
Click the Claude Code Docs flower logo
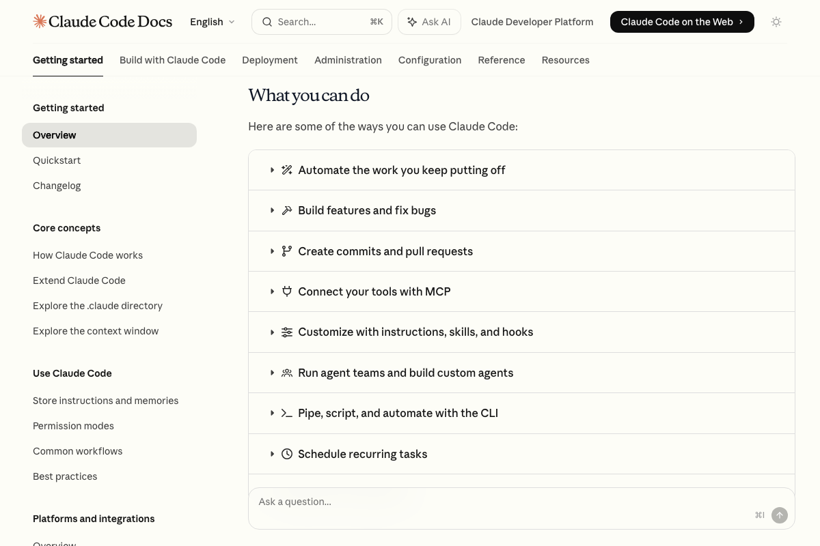coord(40,21)
